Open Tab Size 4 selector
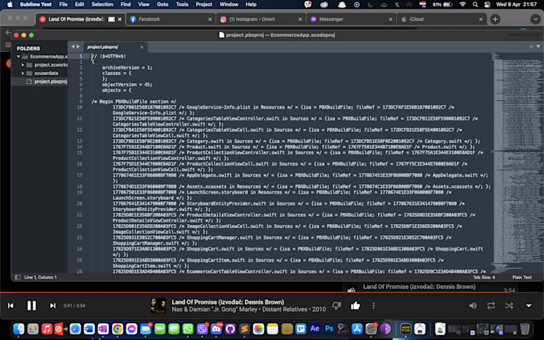The width and height of the screenshot is (544, 340). coord(484,278)
